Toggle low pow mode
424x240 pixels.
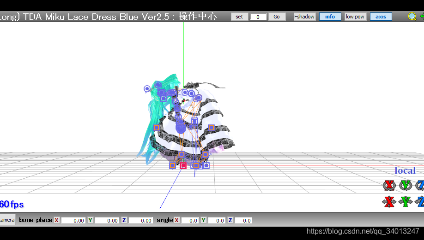tap(355, 17)
